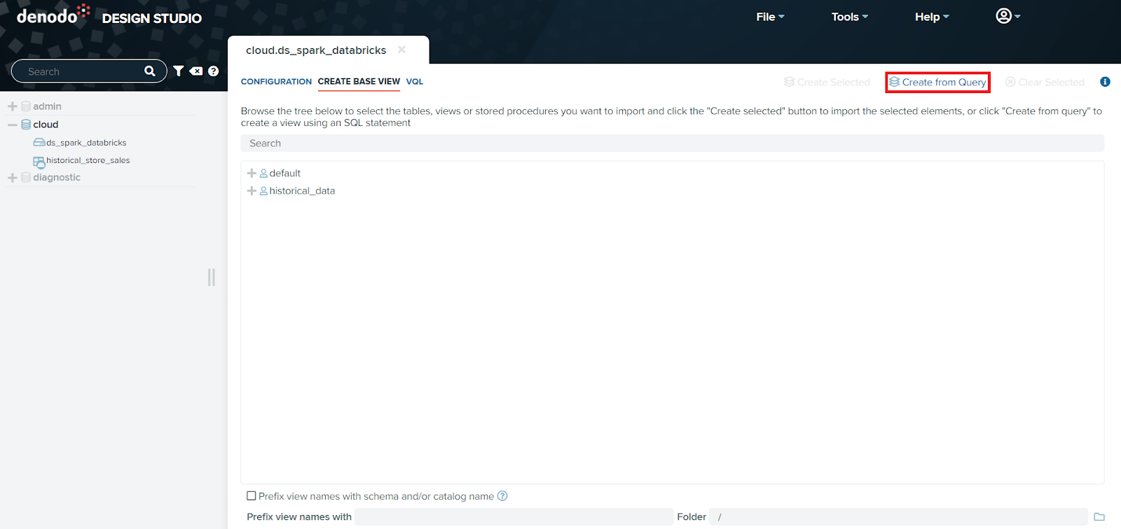
Task: Open the File menu
Action: [770, 17]
